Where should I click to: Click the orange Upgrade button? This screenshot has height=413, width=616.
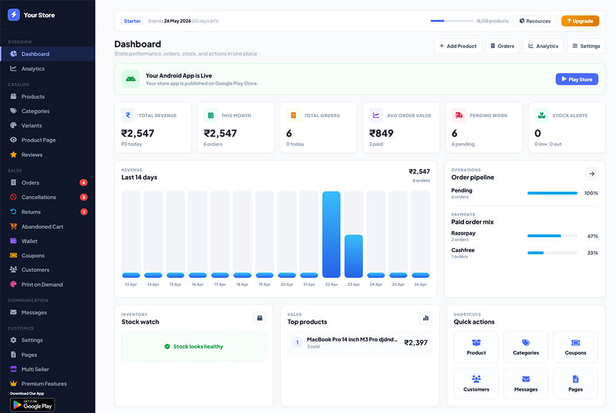[x=580, y=21]
